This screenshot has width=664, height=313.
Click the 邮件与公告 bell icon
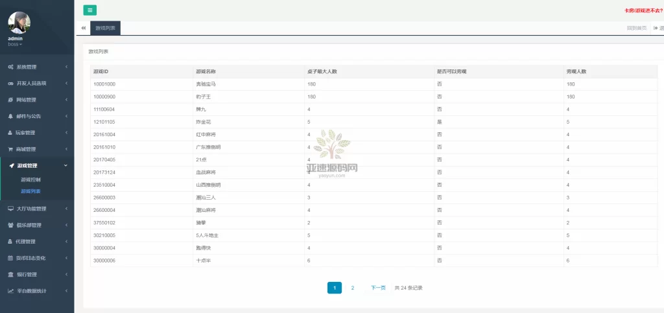click(10, 116)
